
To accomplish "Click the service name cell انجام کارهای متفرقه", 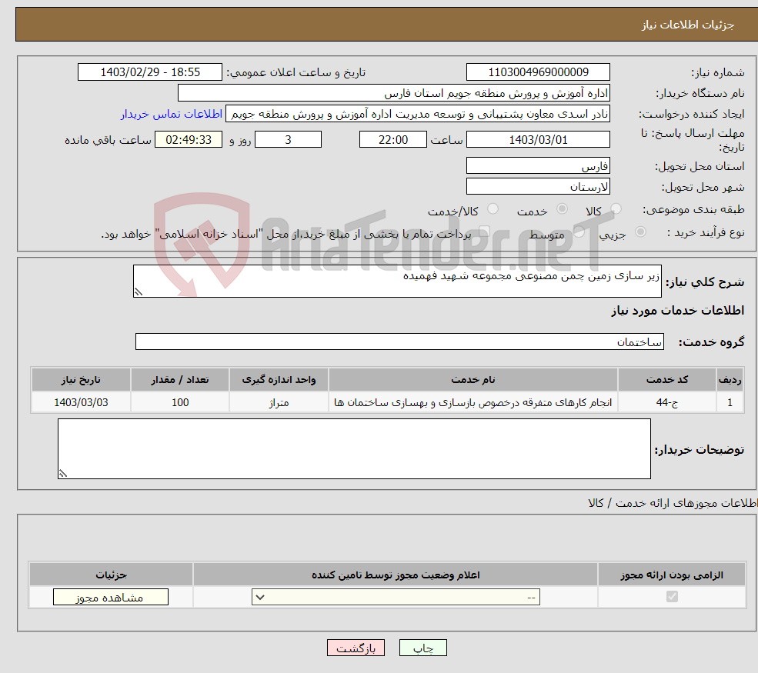I will pyautogui.click(x=472, y=402).
